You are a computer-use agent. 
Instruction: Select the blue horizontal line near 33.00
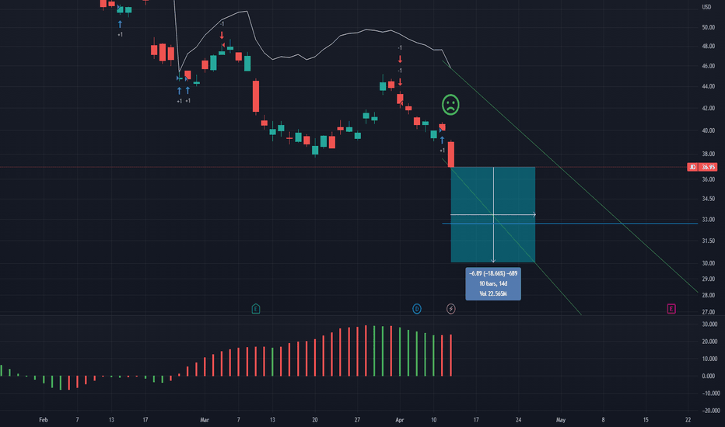569,224
